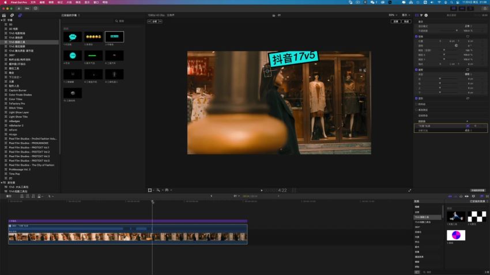Click the Save Effects Preset button
This screenshot has height=275, width=490.
coord(477,190)
